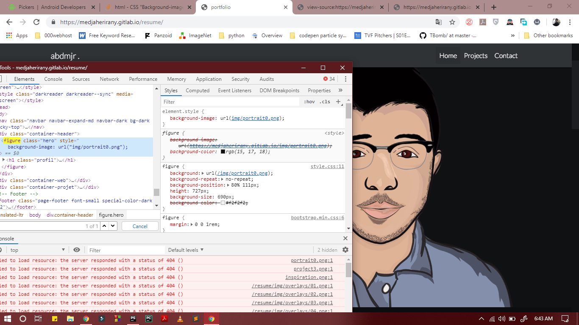Image resolution: width=579 pixels, height=325 pixels.
Task: Open Cortana search circle on taskbar
Action: tap(23, 319)
